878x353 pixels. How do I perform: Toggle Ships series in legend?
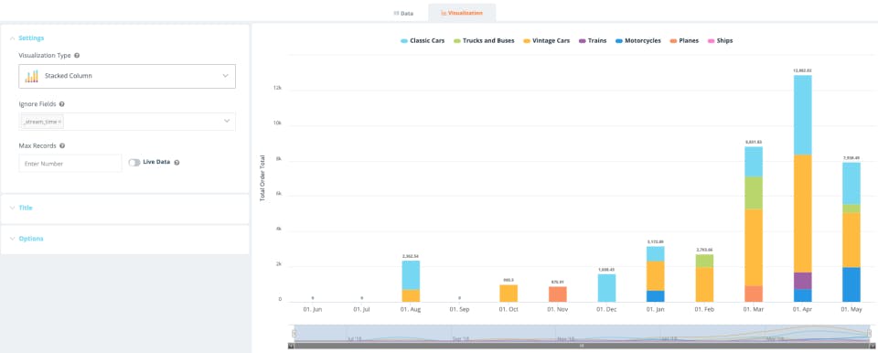pyautogui.click(x=720, y=41)
